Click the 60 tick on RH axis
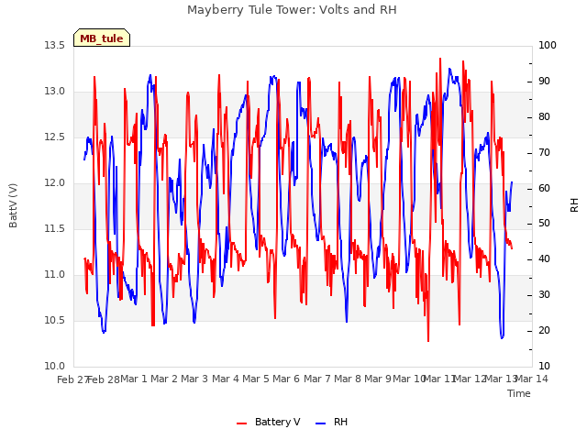Screen dimensions: 587x440 (x=544, y=188)
